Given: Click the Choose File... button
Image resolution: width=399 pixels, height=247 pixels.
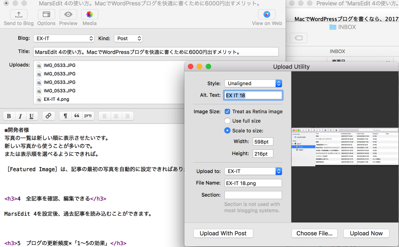Looking at the screenshot, I should tap(314, 233).
